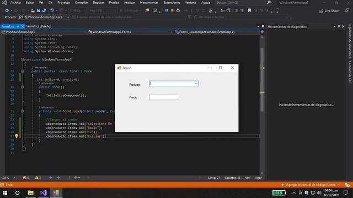Viewport: 353px width, 198px height.
Task: Click the Buscar (Ctrl+Q) search box
Action: point(243,3)
